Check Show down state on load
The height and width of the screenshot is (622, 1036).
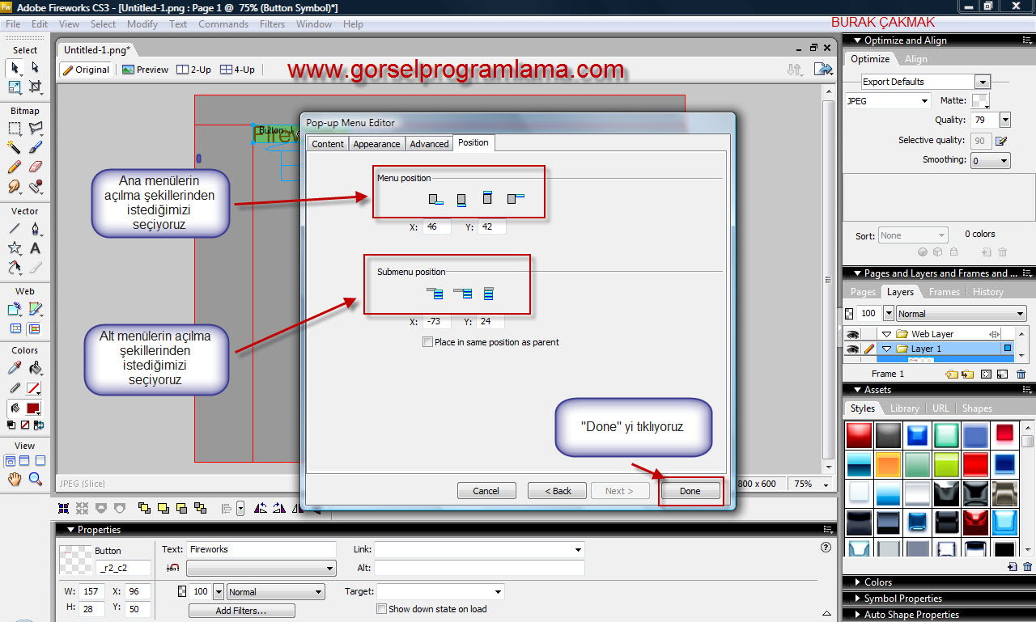point(382,609)
